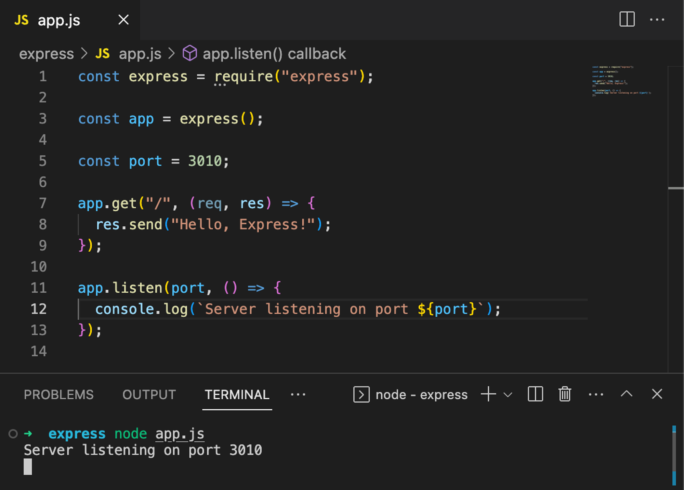Click the code minimap preview
The height and width of the screenshot is (490, 684).
(622, 81)
